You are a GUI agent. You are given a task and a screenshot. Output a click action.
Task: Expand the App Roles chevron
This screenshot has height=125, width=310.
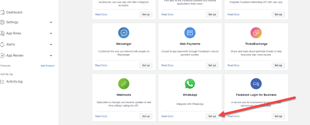51,33
